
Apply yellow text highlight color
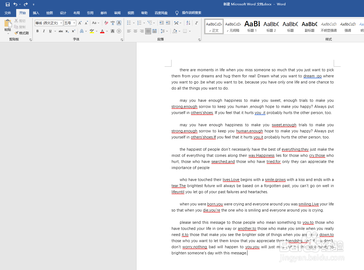92,31
